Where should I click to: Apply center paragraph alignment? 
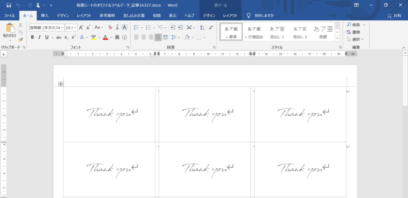[143, 37]
